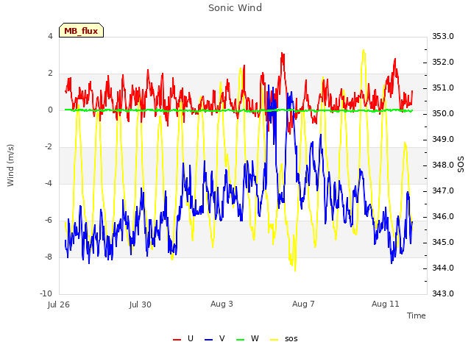Click the Aug 3 date tick
Viewport: 471px width, 353px height.
[x=222, y=304]
